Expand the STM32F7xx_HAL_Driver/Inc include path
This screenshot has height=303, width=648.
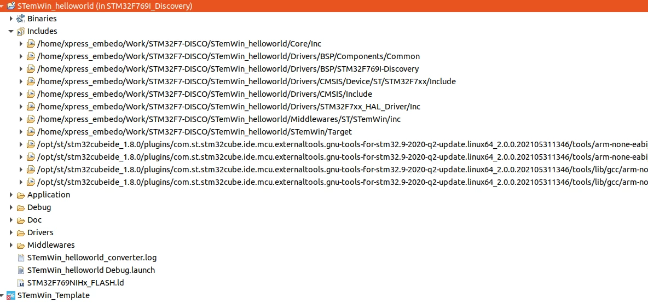[x=21, y=107]
